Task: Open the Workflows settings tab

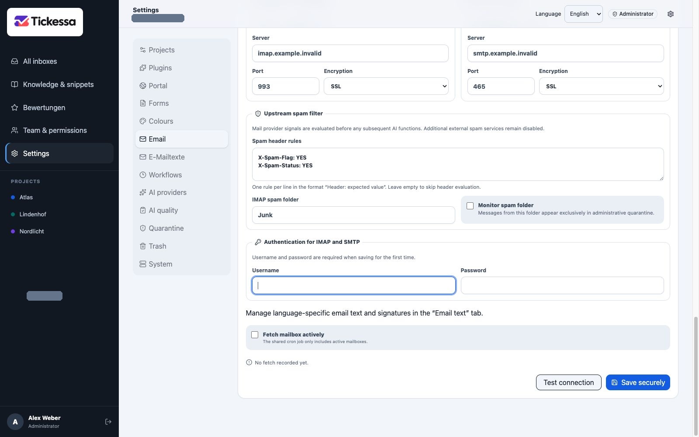Action: point(182,175)
